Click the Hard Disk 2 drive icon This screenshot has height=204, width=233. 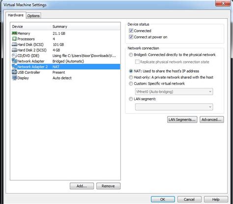pyautogui.click(x=14, y=50)
